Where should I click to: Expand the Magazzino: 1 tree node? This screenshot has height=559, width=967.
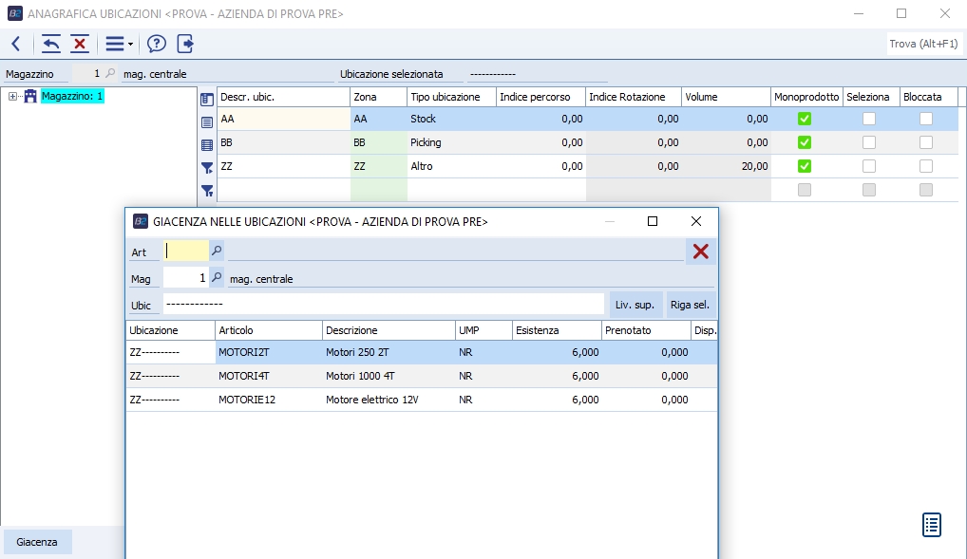click(x=12, y=96)
